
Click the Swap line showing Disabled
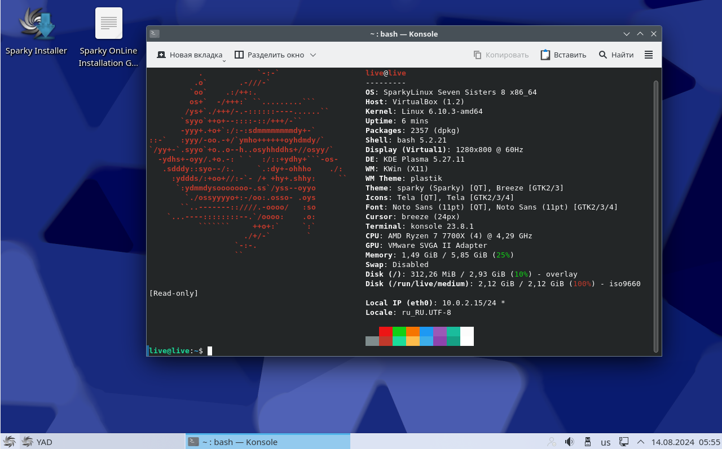[x=397, y=265]
